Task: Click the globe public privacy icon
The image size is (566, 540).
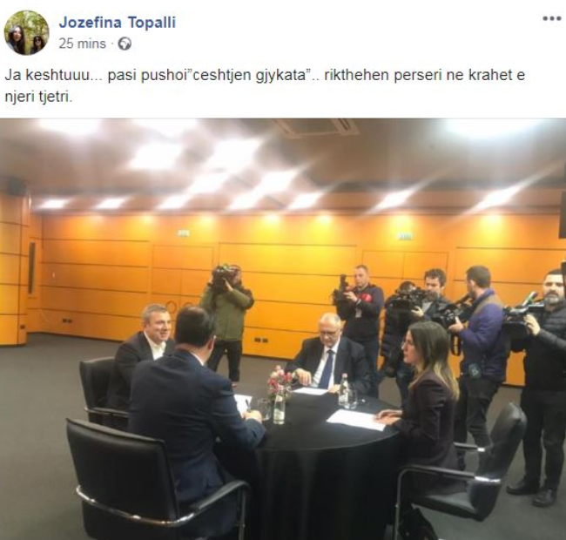Action: point(125,44)
